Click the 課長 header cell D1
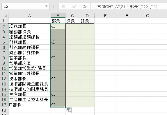This screenshot has width=167, height=115. point(87,21)
